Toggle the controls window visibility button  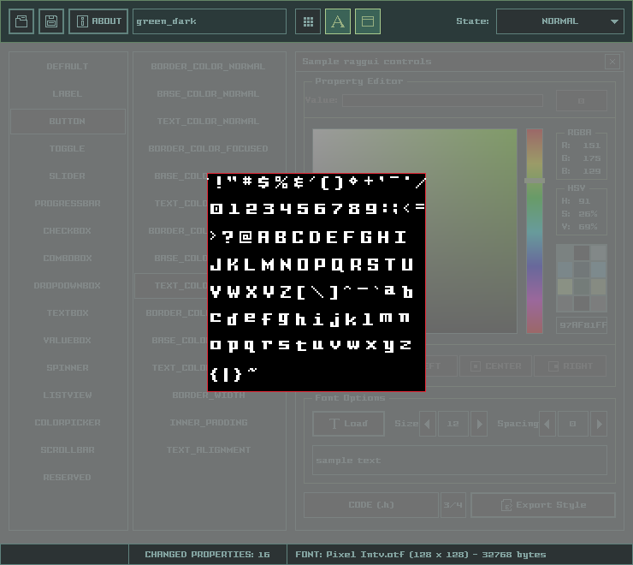pyautogui.click(x=368, y=21)
